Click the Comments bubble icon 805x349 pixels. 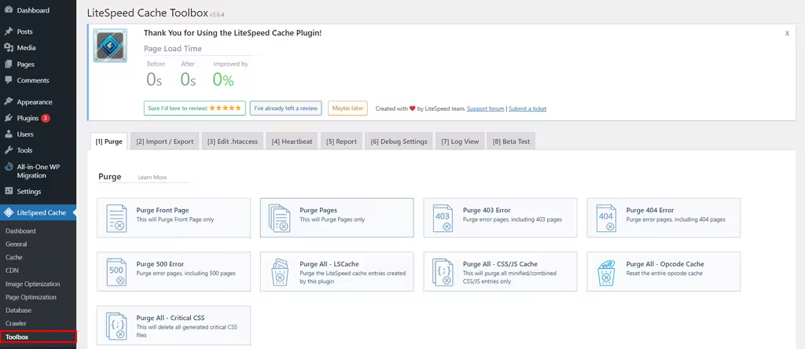[8, 81]
